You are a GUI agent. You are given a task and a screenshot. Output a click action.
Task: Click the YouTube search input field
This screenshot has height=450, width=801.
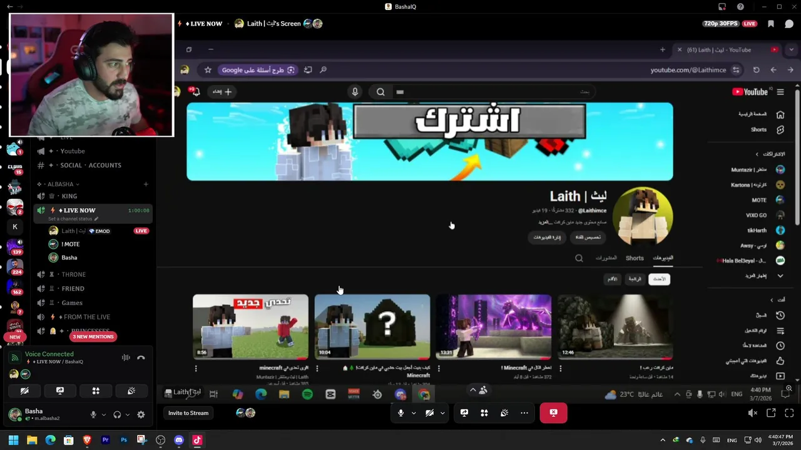(x=494, y=92)
